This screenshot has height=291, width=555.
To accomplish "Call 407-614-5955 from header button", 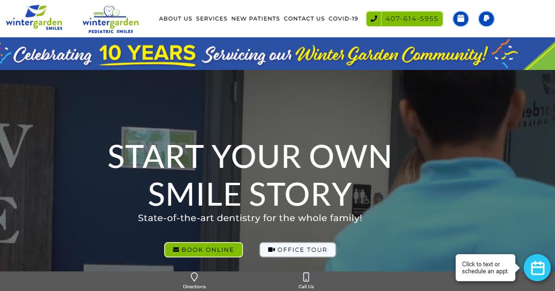I will coord(404,19).
